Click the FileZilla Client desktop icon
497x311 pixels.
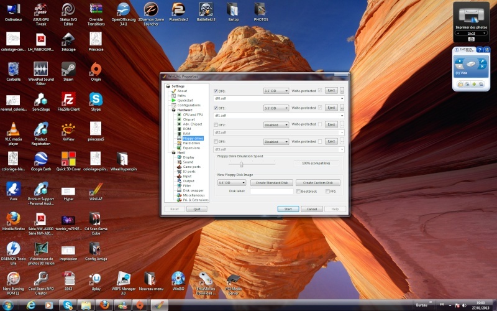tap(68, 101)
